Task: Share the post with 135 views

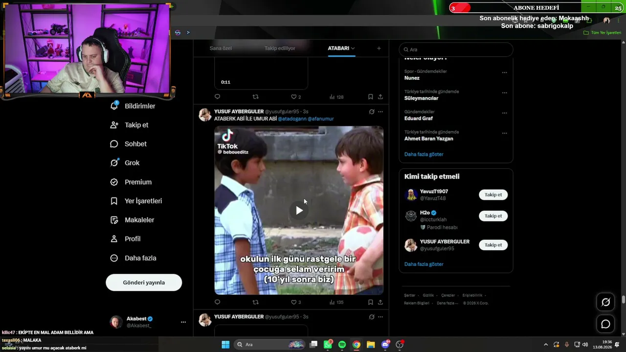Action: pos(380,302)
